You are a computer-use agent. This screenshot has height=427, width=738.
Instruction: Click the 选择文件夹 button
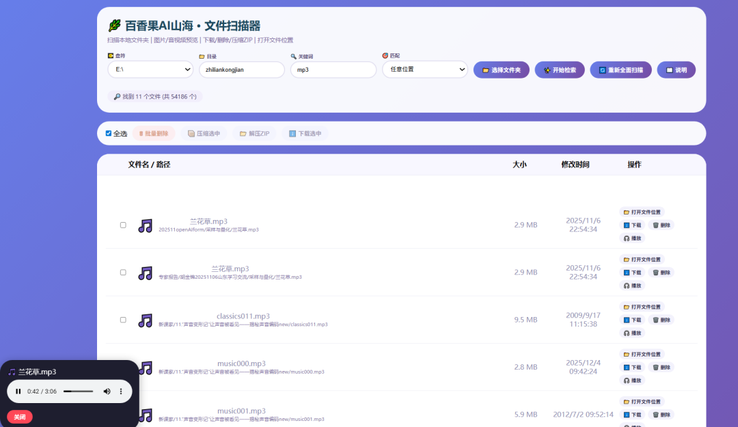coord(502,70)
